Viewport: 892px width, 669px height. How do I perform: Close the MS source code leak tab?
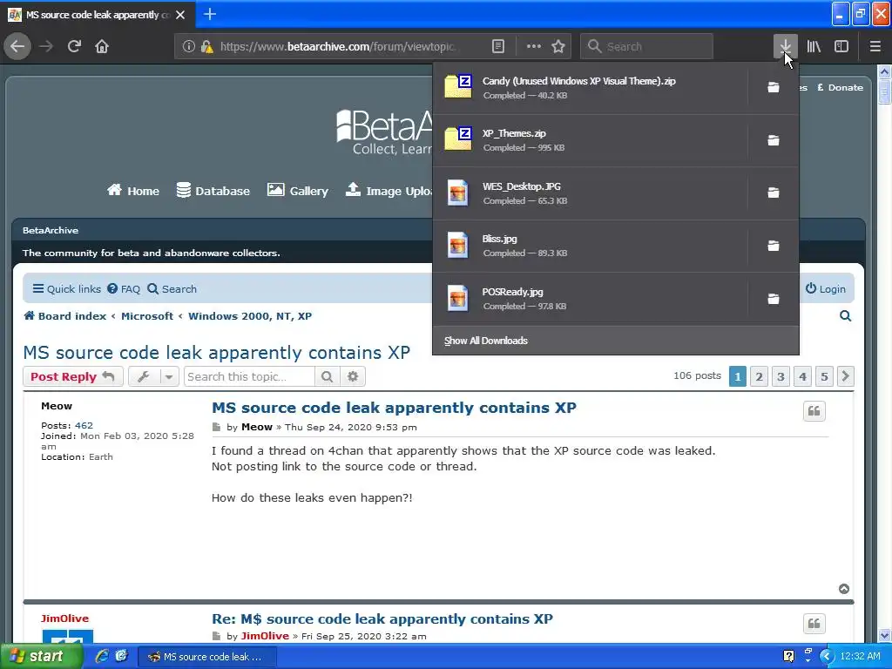(180, 15)
